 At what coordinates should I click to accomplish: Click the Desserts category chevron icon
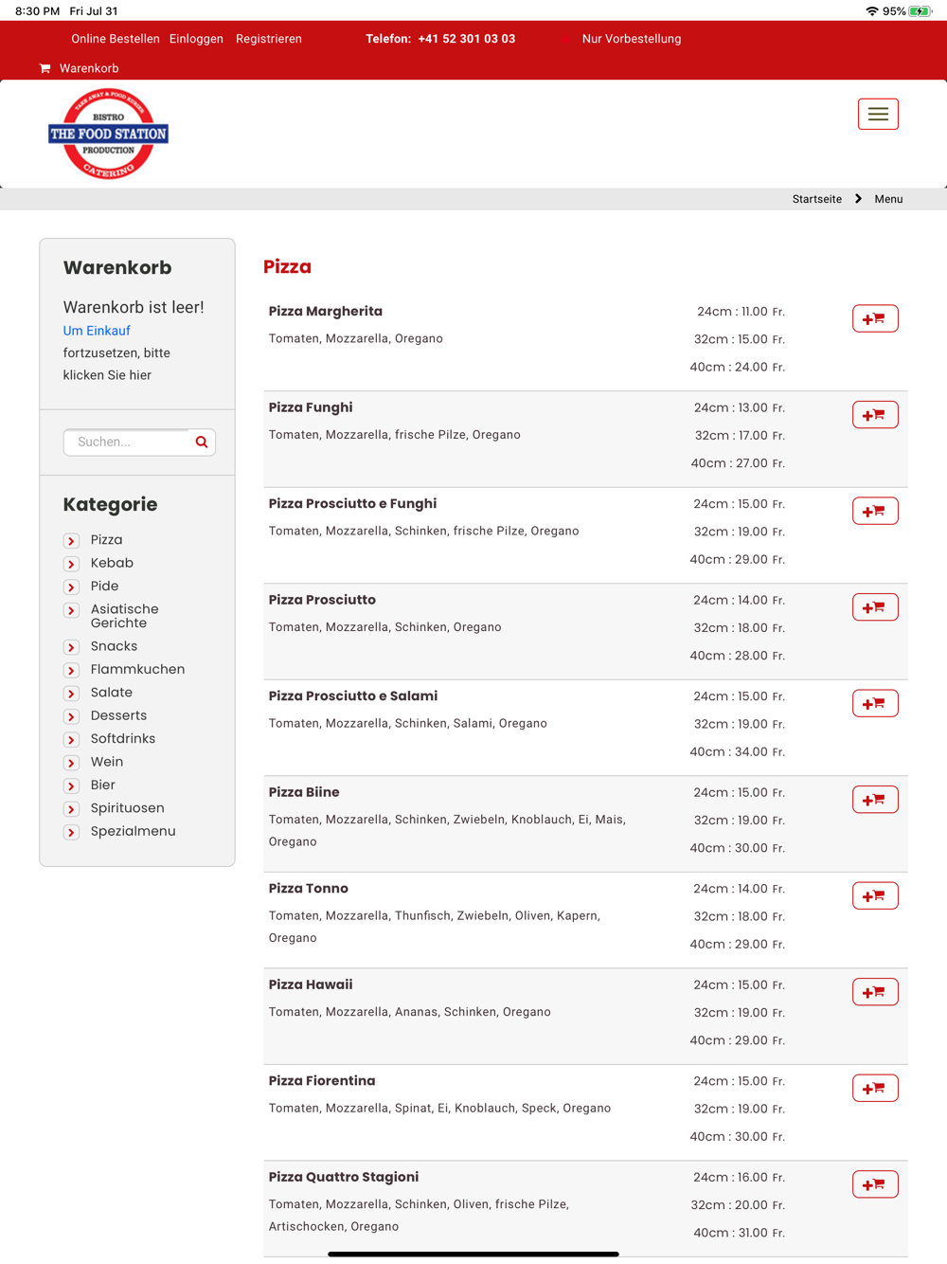pyautogui.click(x=71, y=716)
